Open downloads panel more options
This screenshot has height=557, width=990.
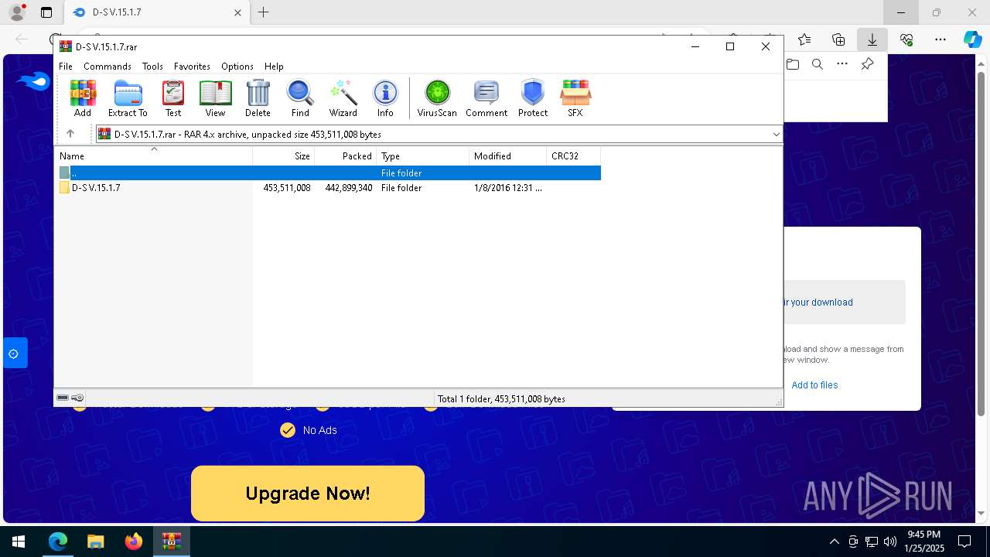pos(842,64)
